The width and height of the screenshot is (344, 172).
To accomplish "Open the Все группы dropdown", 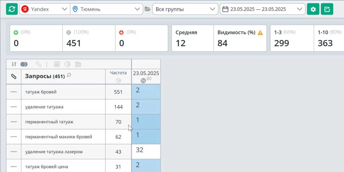I will point(185,9).
